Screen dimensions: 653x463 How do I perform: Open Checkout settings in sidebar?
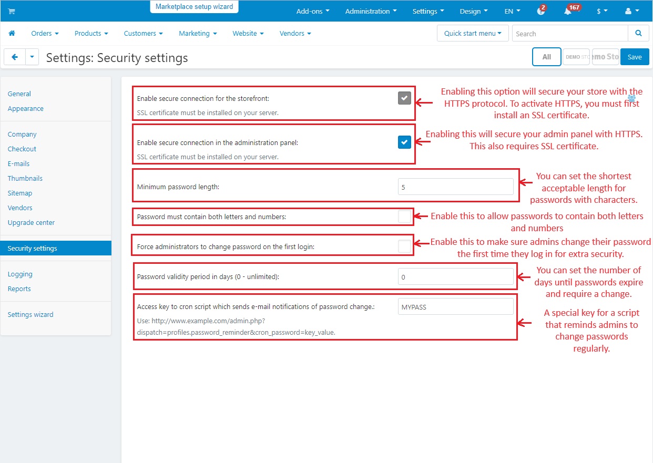click(x=22, y=149)
